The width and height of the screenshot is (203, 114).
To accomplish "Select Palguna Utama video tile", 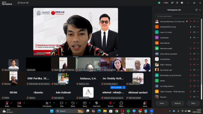I will tap(138, 78).
